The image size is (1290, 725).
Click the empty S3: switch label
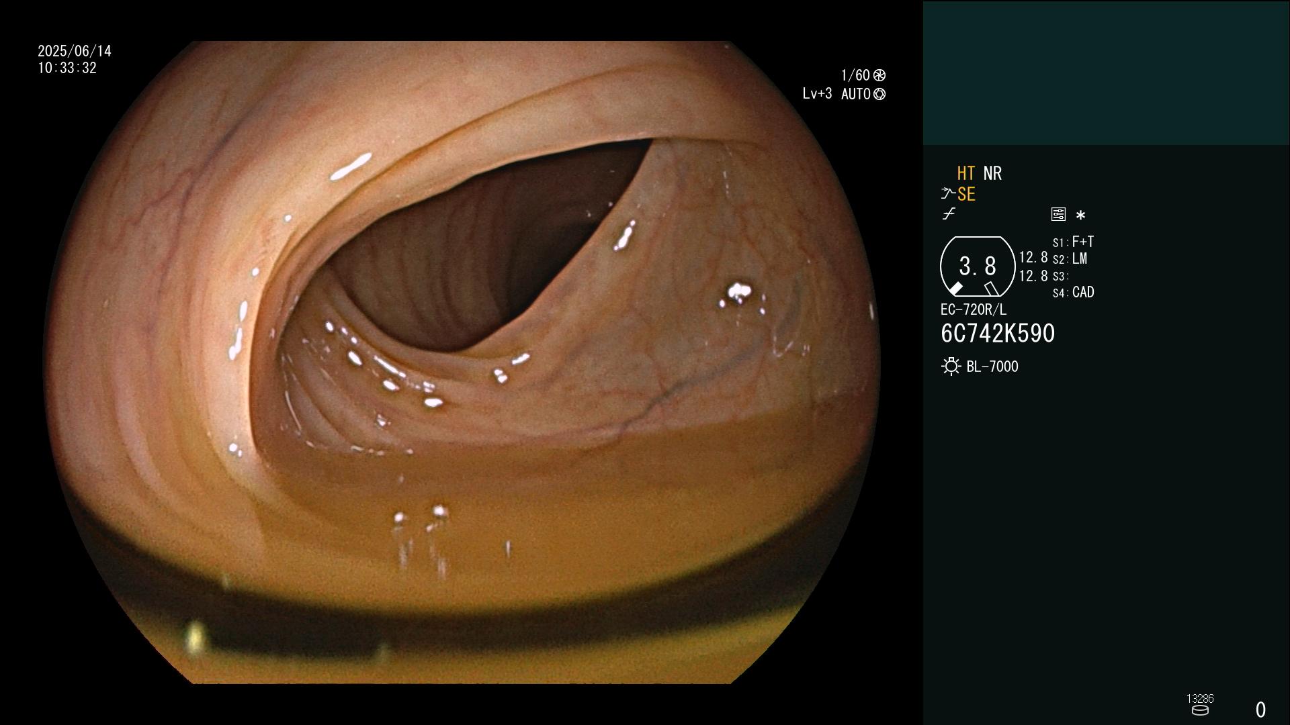click(1060, 277)
